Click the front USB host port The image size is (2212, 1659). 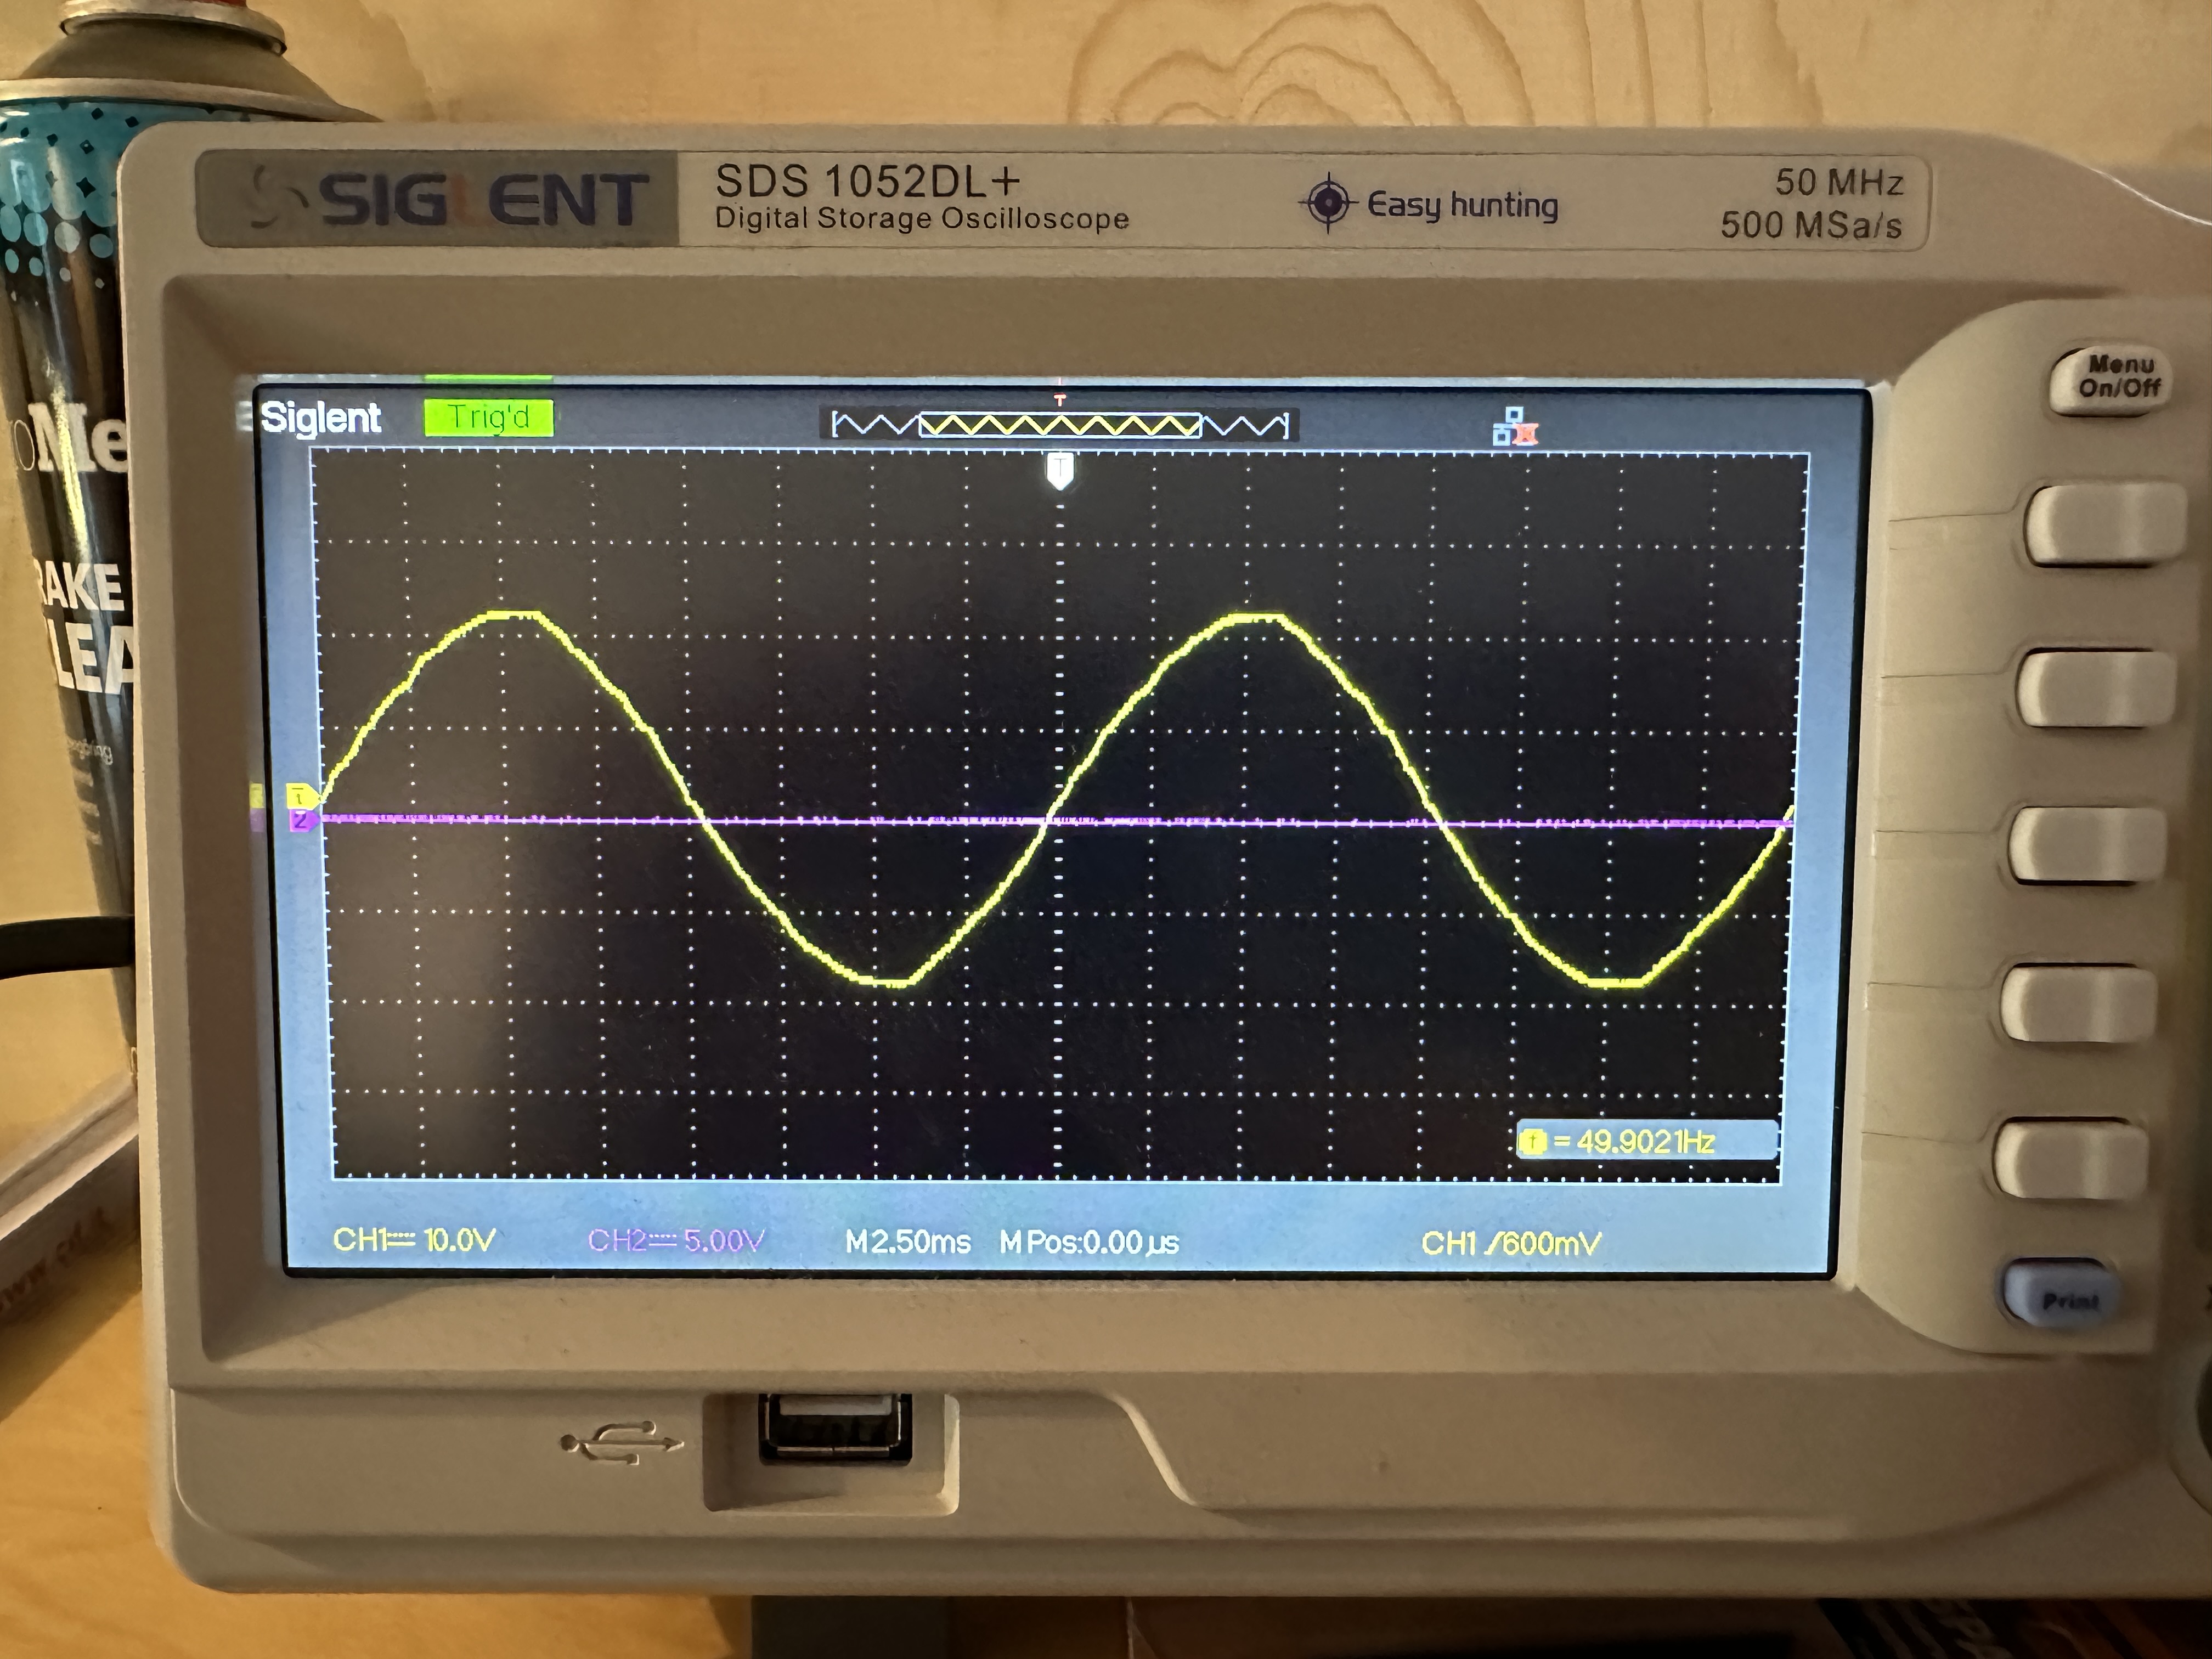tap(835, 1430)
